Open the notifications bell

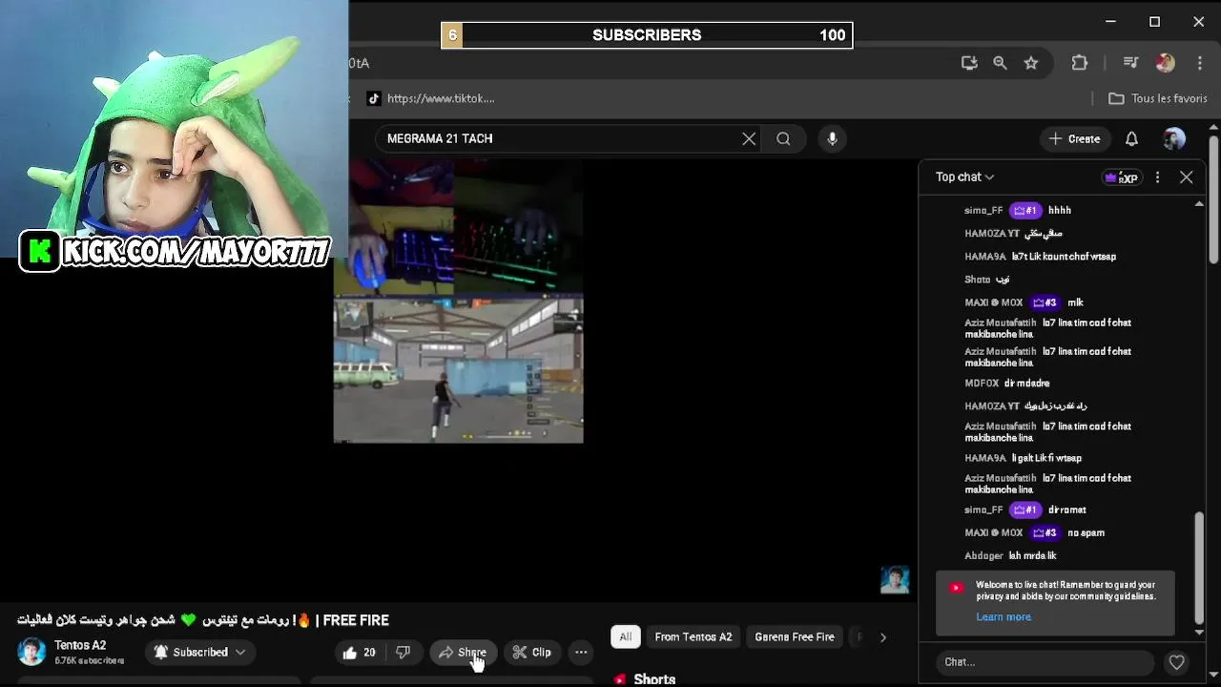[x=1131, y=138]
